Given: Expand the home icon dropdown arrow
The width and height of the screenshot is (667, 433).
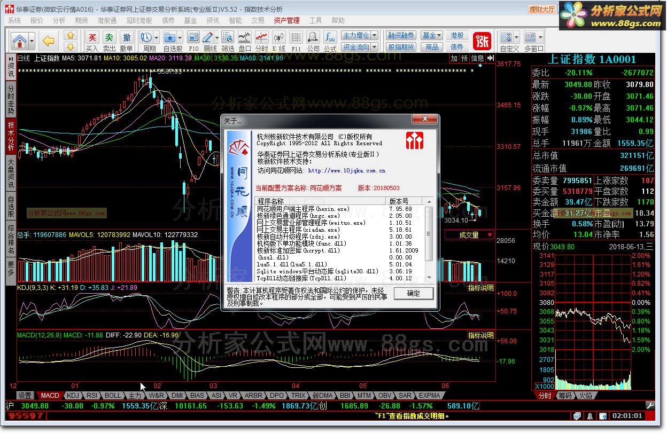Looking at the screenshot, I should 32,41.
